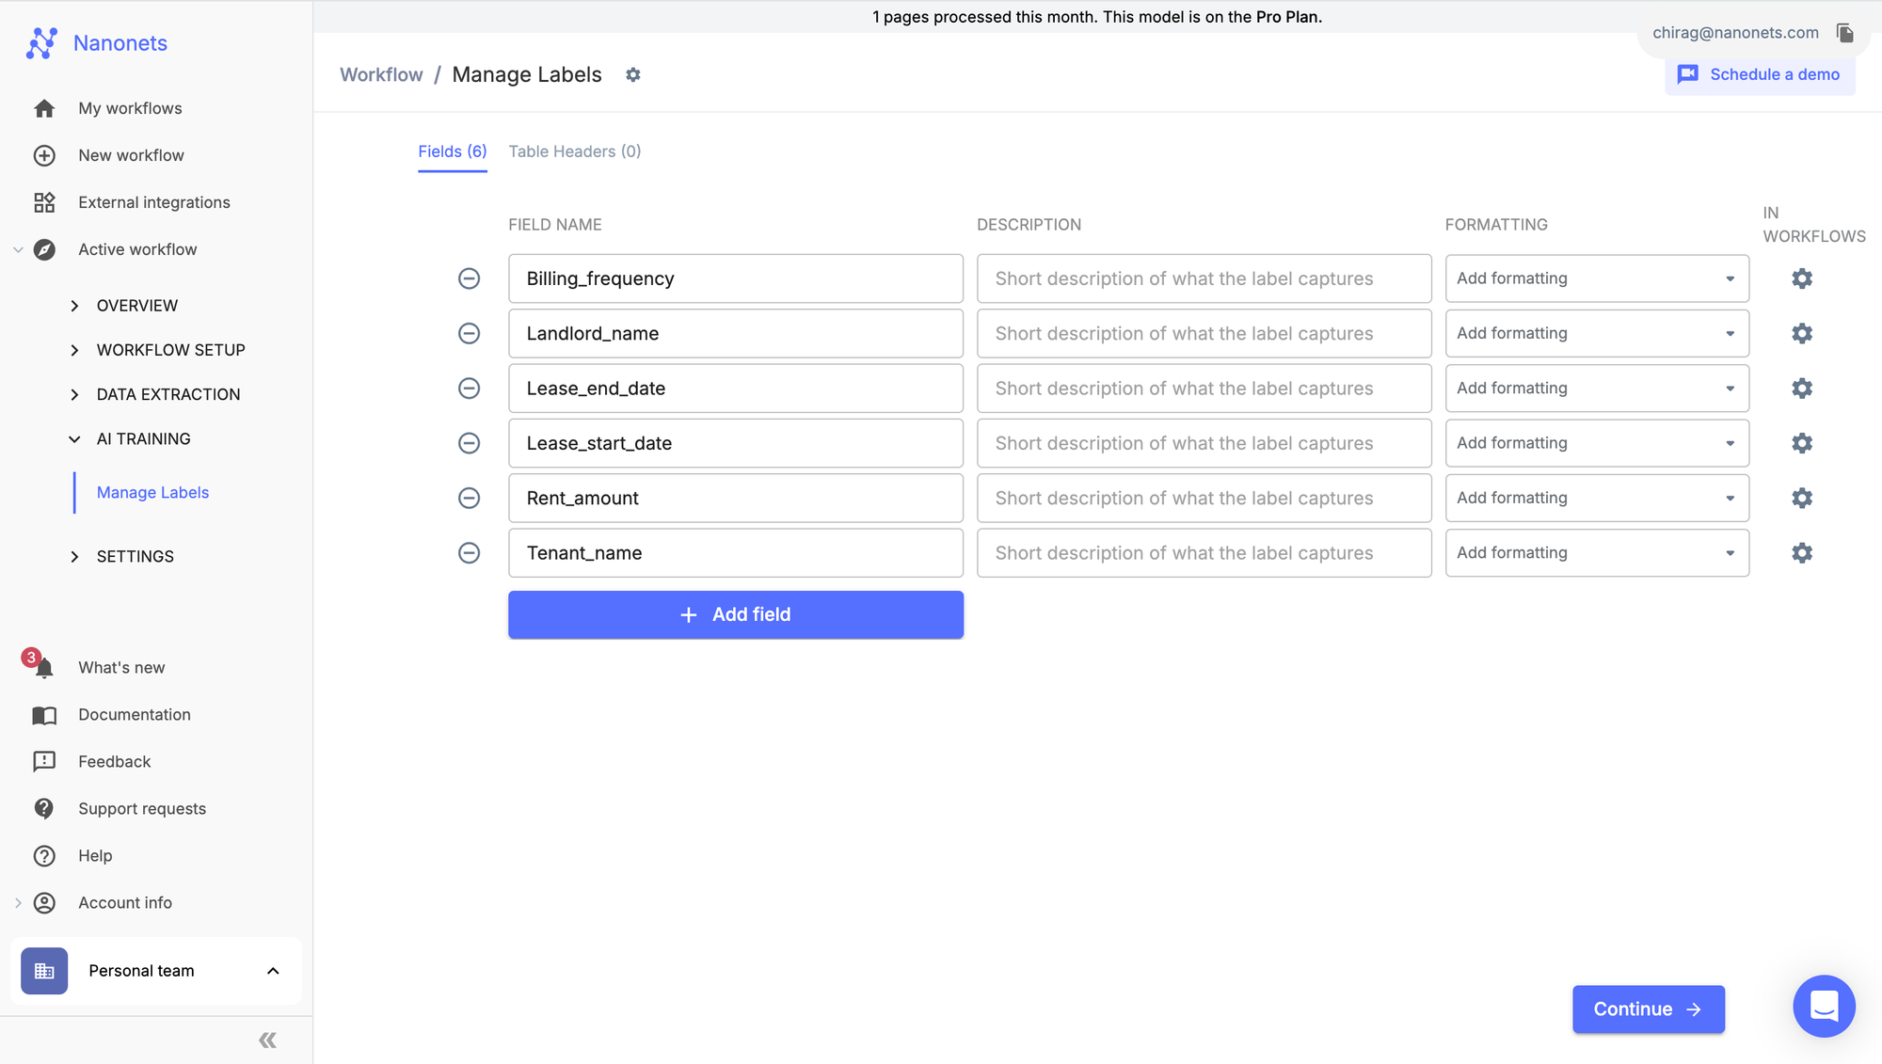Click description box for Lease_start_date
1882x1064 pixels.
pyautogui.click(x=1204, y=444)
